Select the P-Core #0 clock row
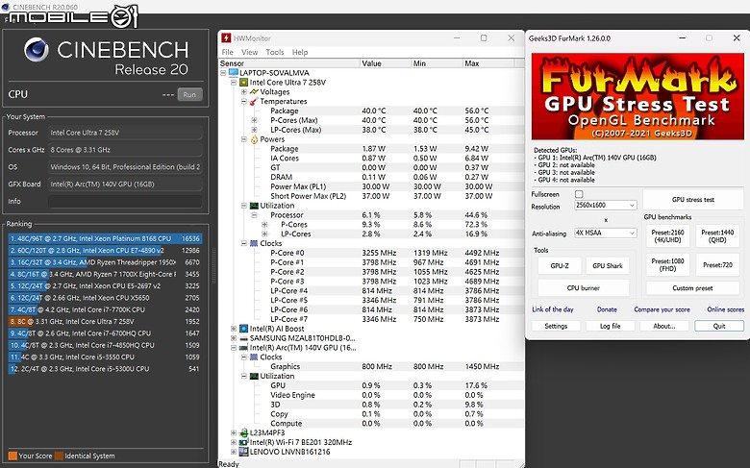 (x=371, y=253)
